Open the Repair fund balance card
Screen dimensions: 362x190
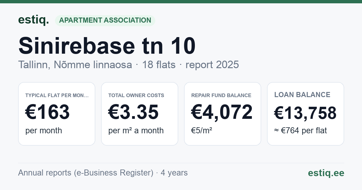point(223,114)
